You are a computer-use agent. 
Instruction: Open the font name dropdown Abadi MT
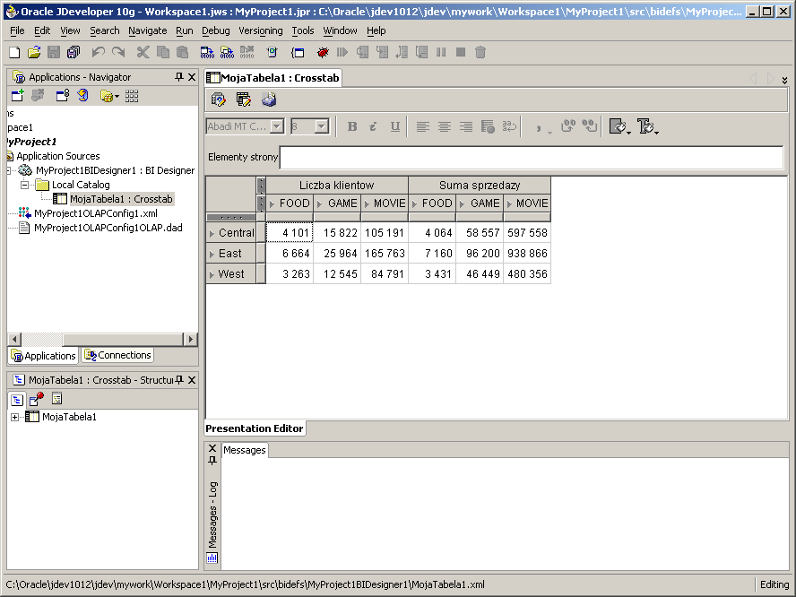(x=277, y=126)
